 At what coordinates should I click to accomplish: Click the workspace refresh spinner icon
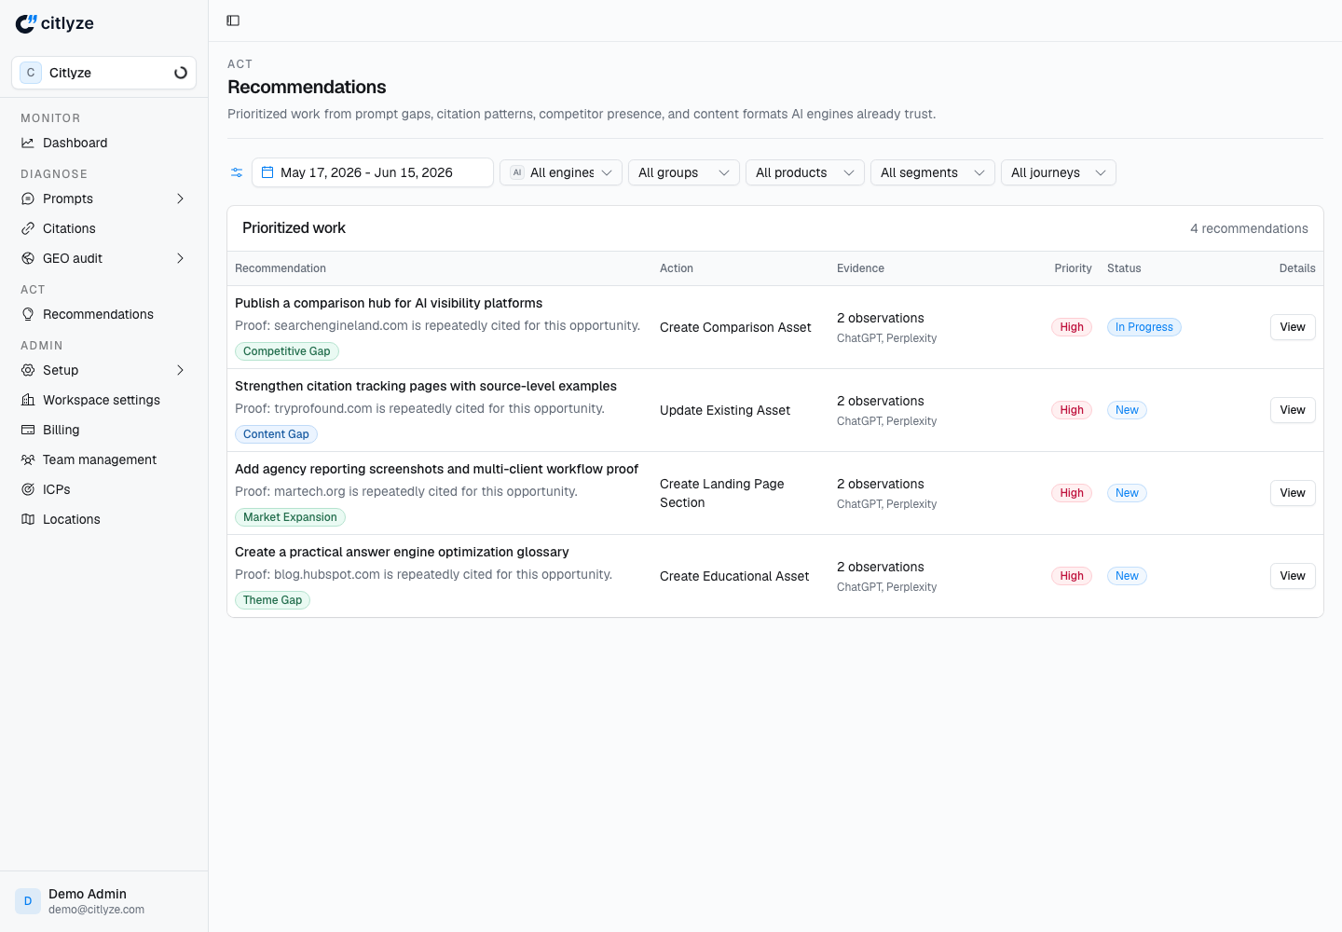(x=181, y=73)
